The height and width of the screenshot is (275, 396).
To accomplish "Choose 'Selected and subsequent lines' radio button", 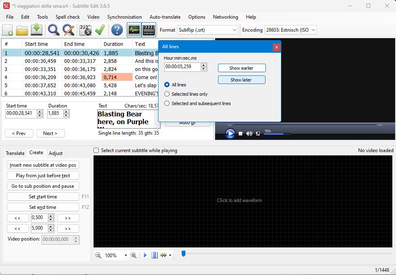I will tap(167, 103).
